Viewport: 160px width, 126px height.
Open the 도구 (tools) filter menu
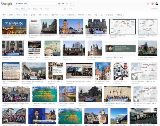pyautogui.click(x=70, y=9)
